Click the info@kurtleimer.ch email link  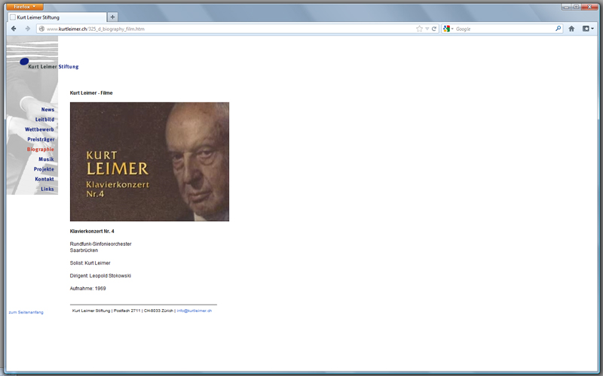pyautogui.click(x=194, y=310)
